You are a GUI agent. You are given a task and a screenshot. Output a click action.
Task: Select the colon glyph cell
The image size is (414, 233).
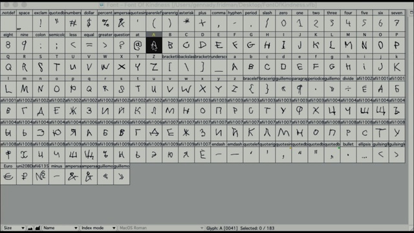[40, 43]
